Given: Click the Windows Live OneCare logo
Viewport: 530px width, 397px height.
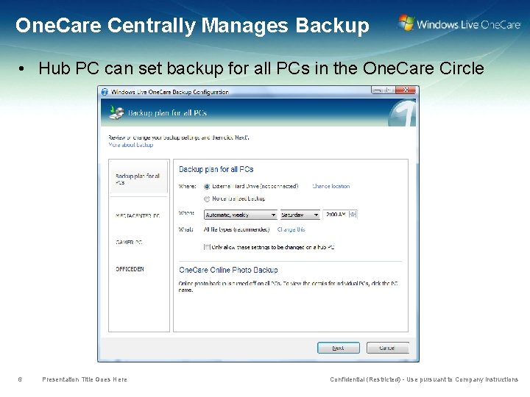Looking at the screenshot, I should click(459, 24).
